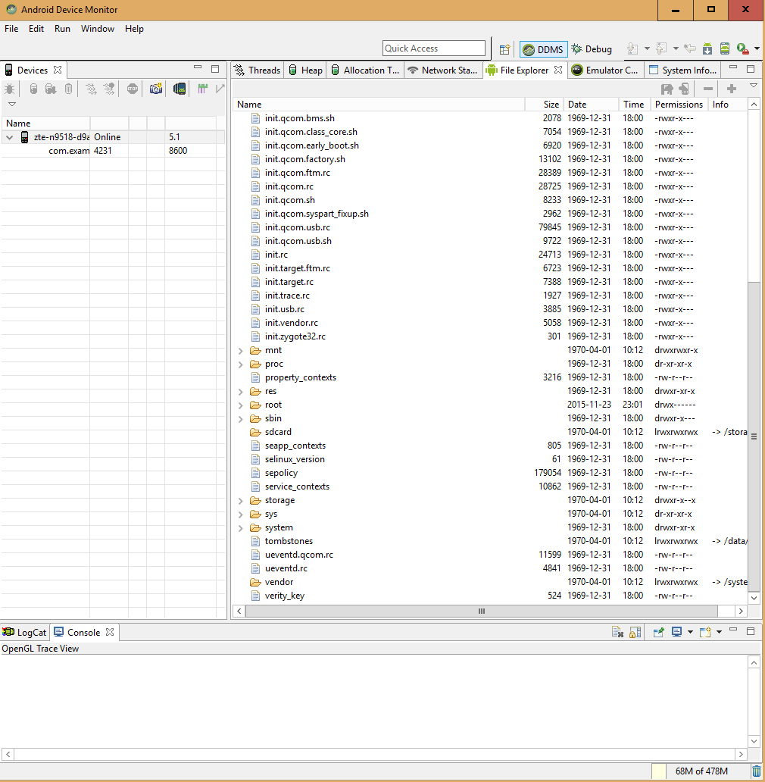Click the Quick Access search field
Viewport: 765px width, 782px height.
pyautogui.click(x=433, y=48)
